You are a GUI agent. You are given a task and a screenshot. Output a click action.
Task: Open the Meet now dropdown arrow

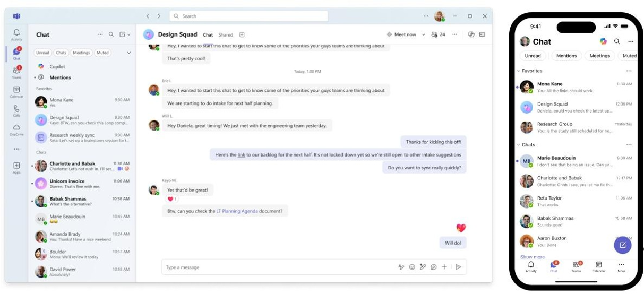423,34
